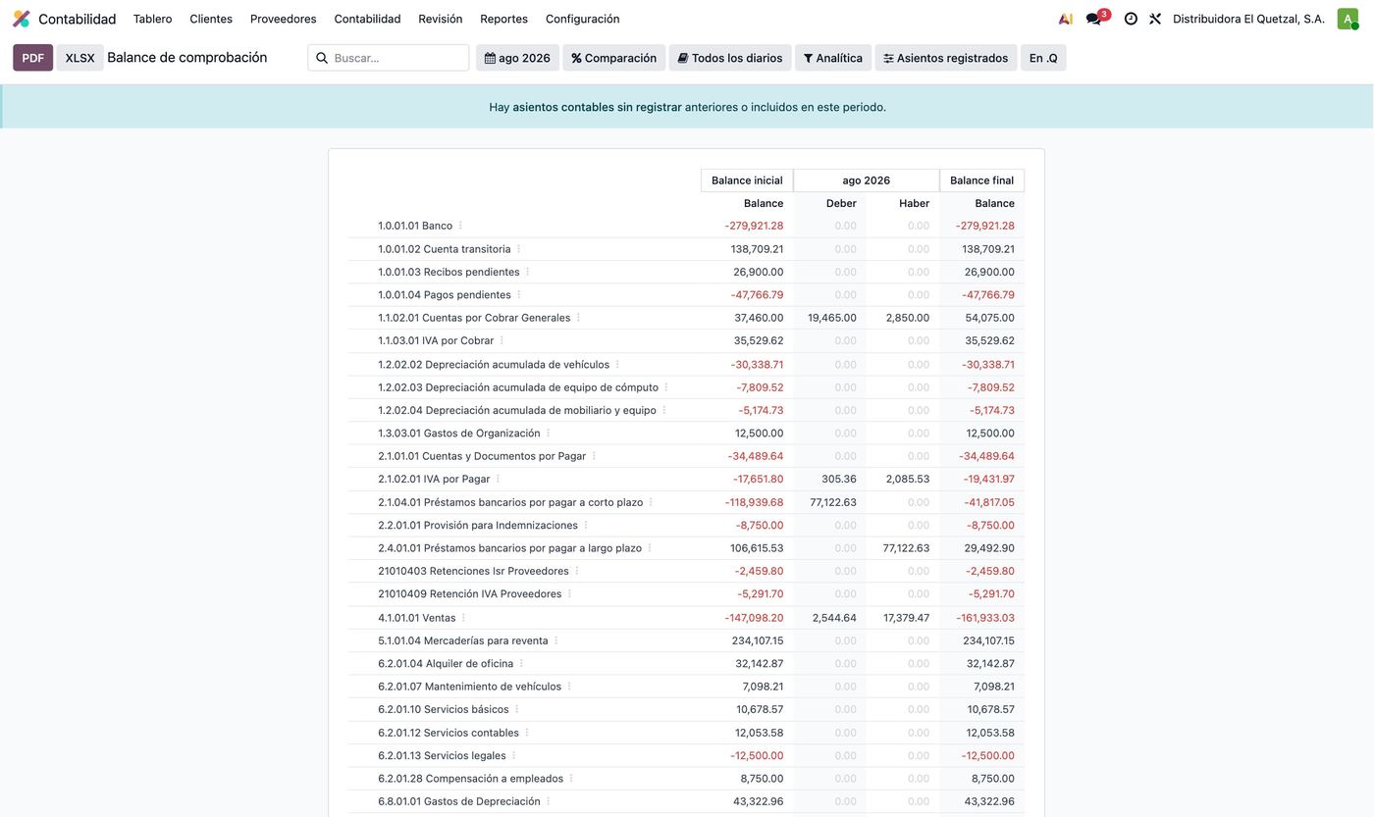1374x817 pixels.
Task: Expand options dots for Compensación a empleados
Action: pos(571,779)
